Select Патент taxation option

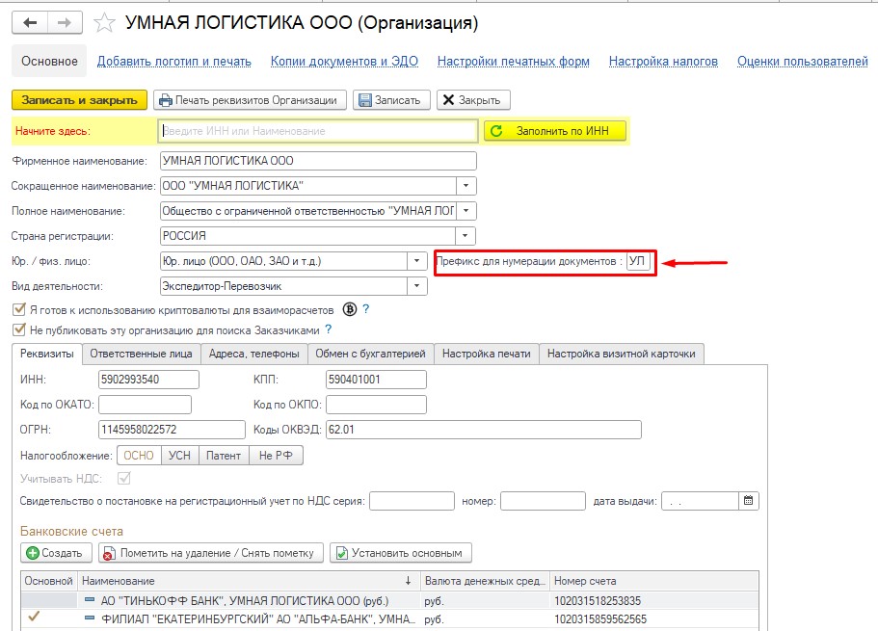pyautogui.click(x=224, y=456)
